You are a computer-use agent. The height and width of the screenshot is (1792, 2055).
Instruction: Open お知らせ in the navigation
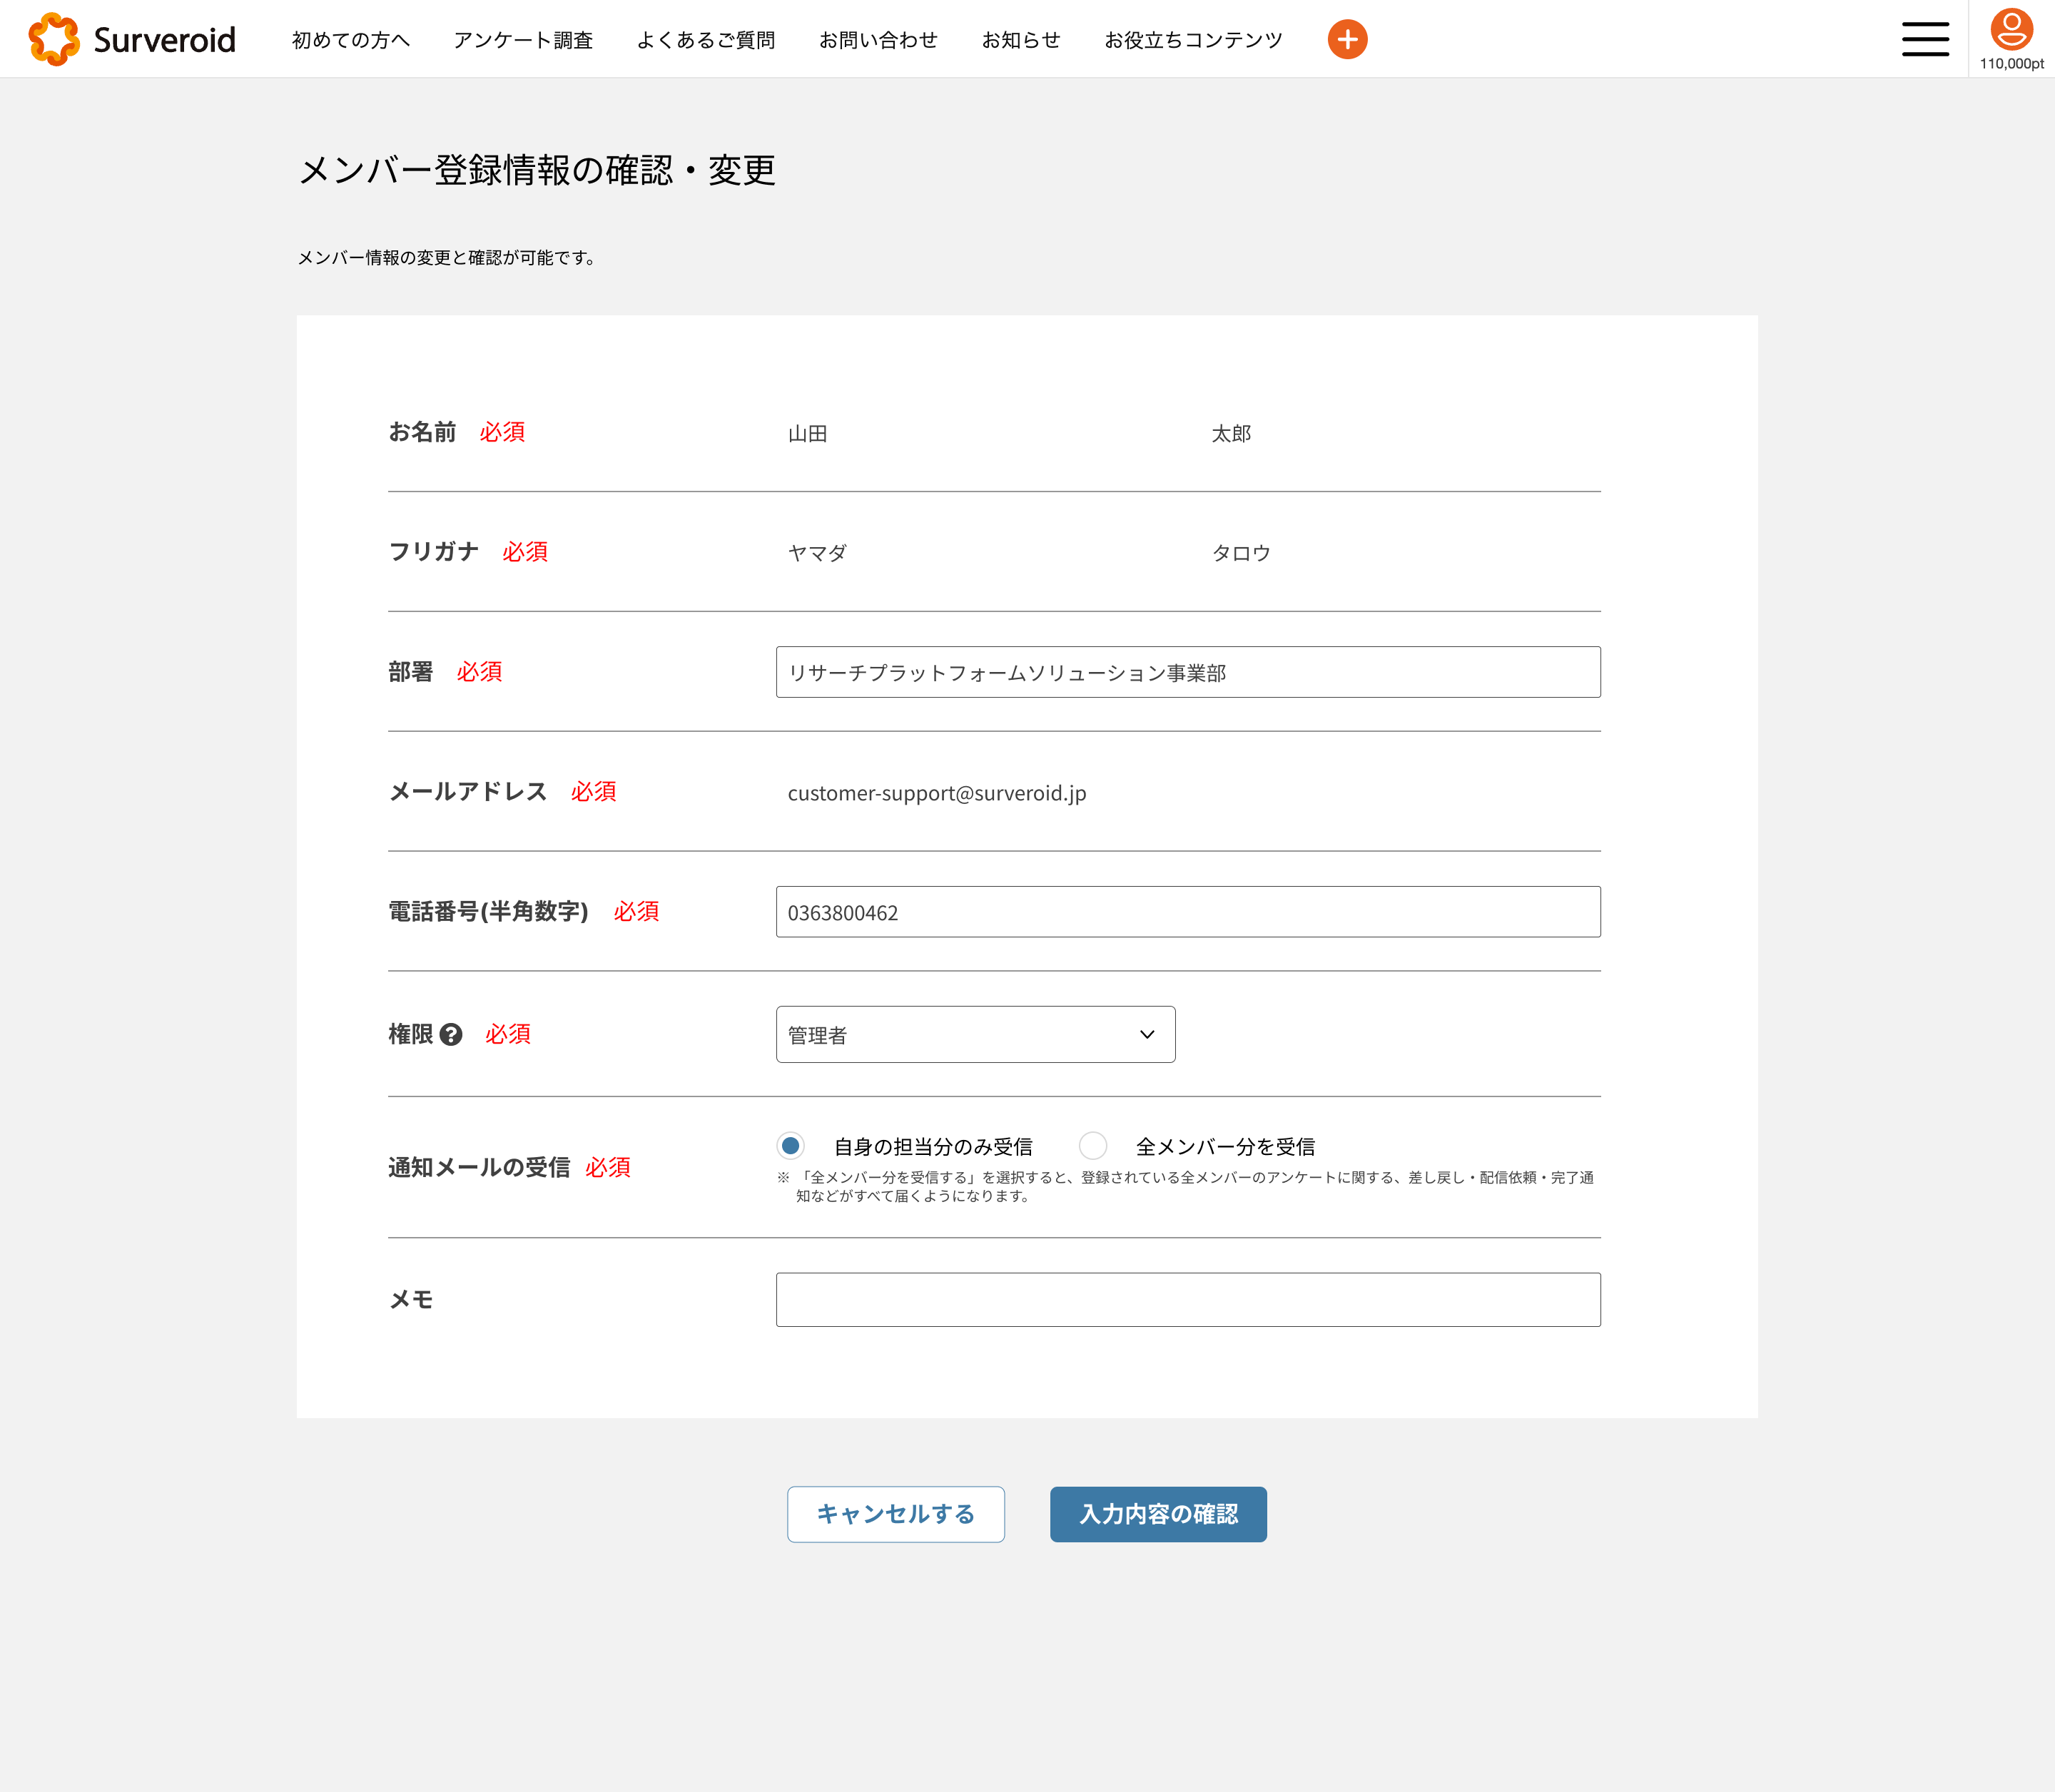click(1020, 40)
